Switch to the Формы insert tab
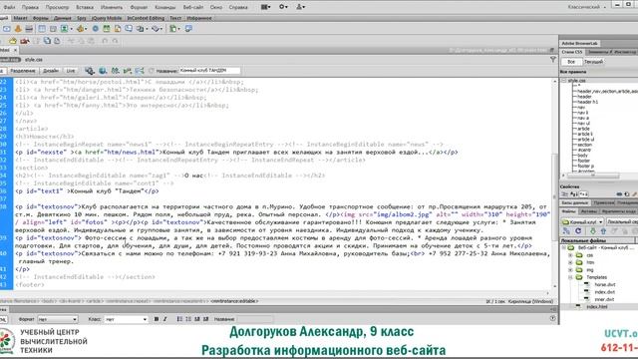The width and height of the screenshot is (638, 359). [40, 18]
